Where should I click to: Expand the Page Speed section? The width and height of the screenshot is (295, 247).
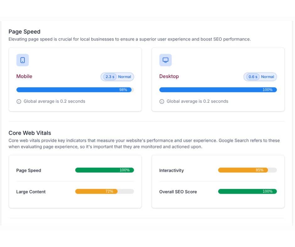[24, 32]
